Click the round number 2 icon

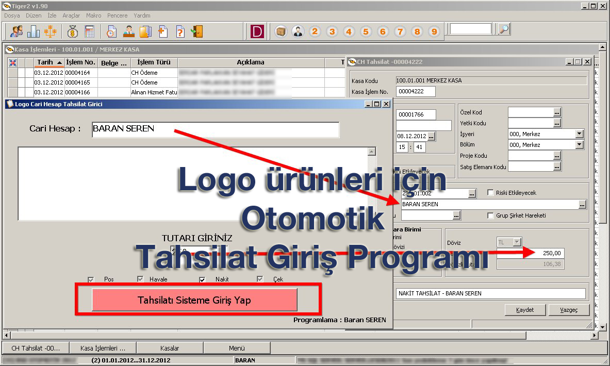[x=315, y=31]
